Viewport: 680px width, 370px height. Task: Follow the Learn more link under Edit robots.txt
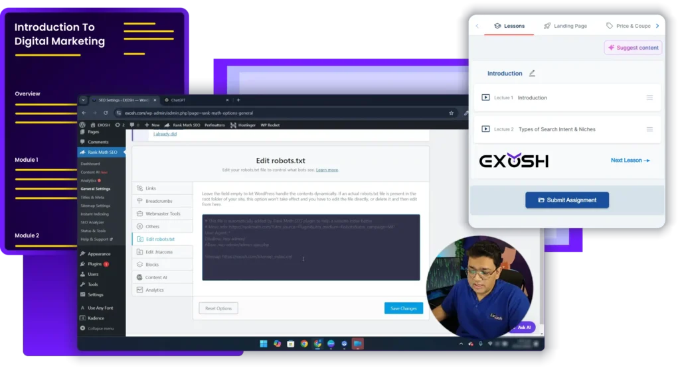pos(327,170)
